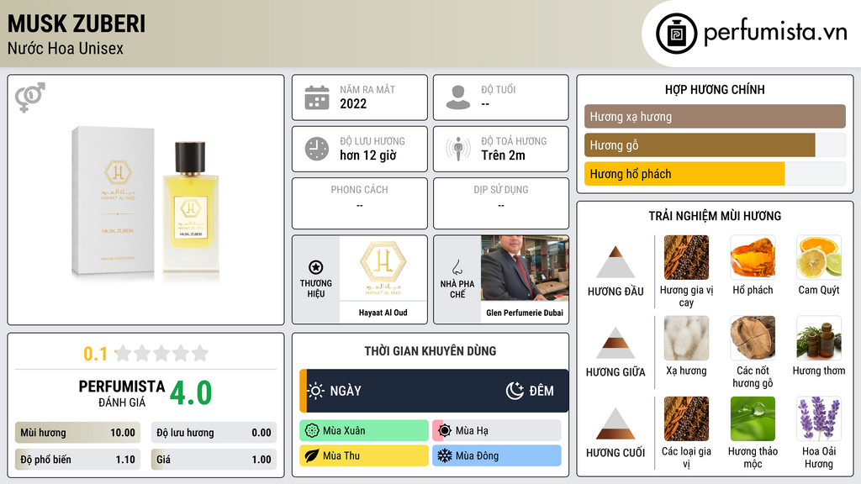Open the Glen Perfumerie Dubai perfumer photo
Screen dimensions: 861x484
525,268
